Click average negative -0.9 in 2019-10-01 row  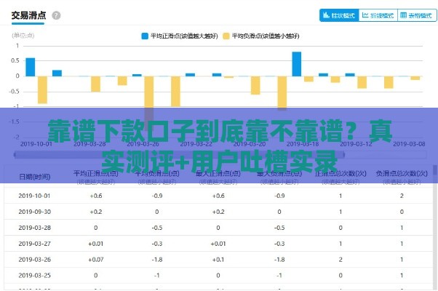coord(157,196)
